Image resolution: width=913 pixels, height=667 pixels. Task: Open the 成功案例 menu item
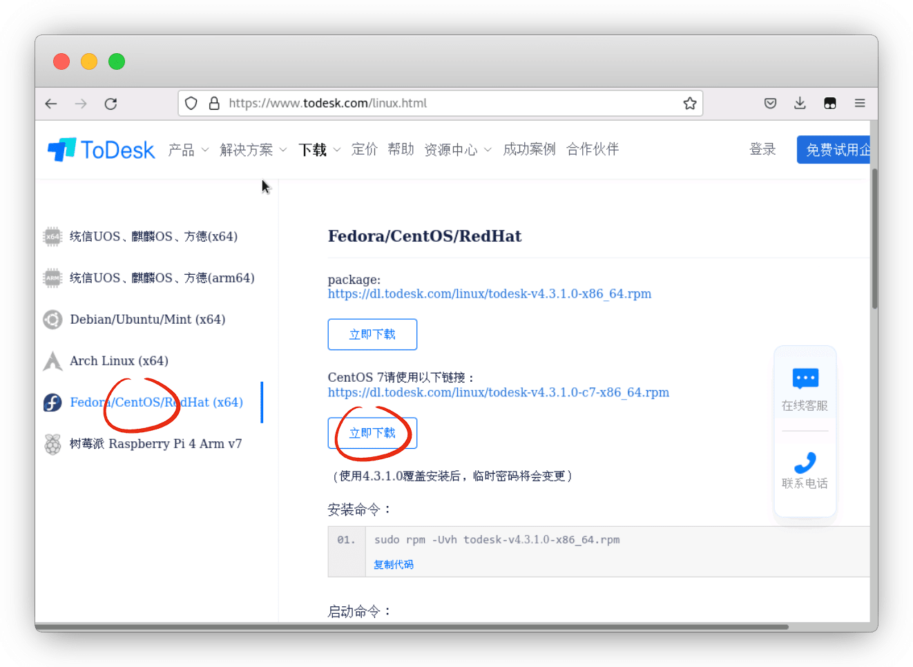tap(529, 150)
